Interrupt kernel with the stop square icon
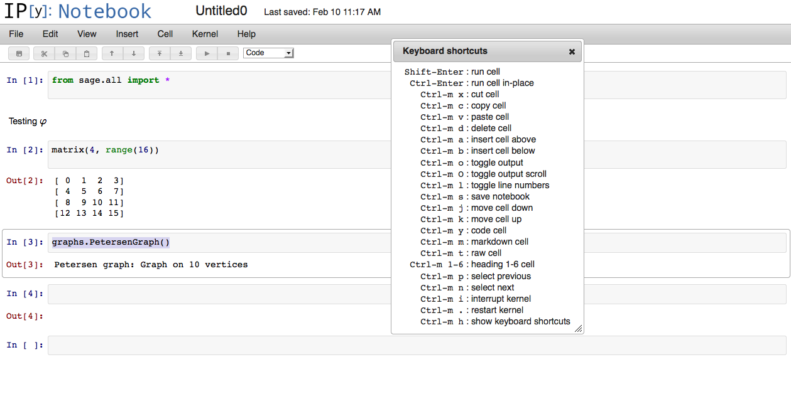Image resolution: width=791 pixels, height=399 pixels. point(228,53)
